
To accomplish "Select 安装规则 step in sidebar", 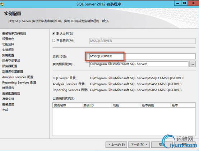I will tap(8, 50).
